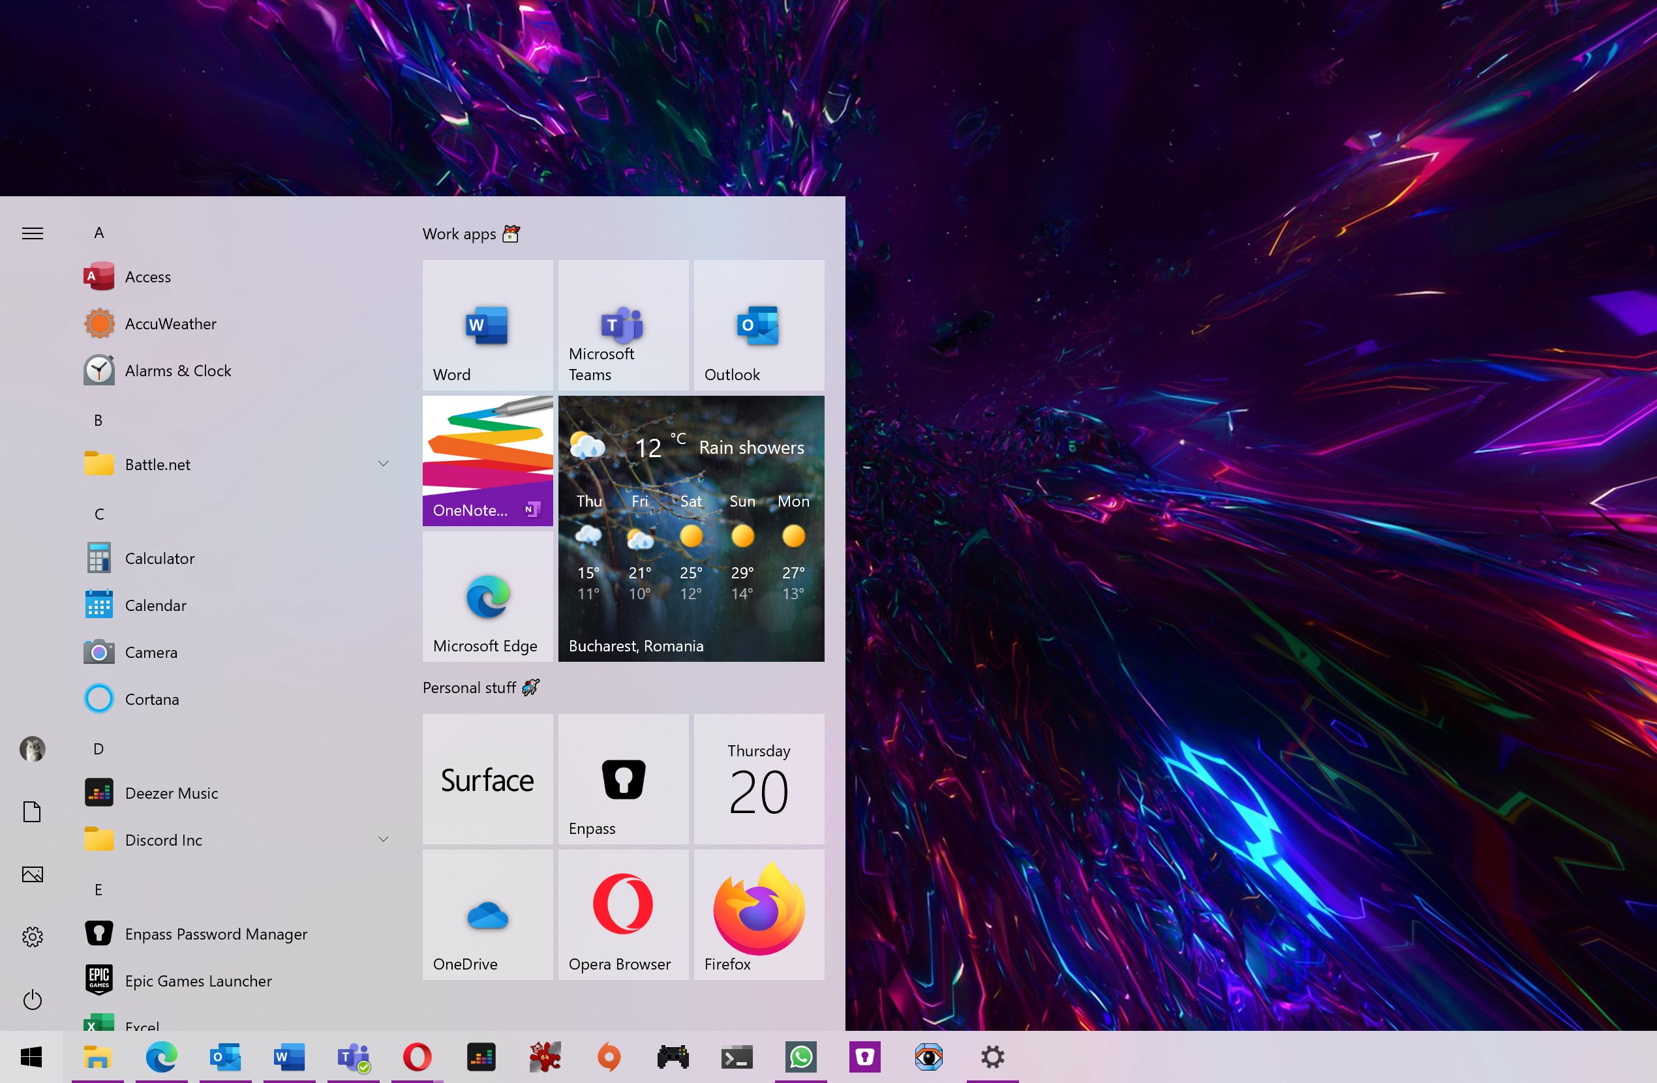The height and width of the screenshot is (1083, 1657).
Task: Open Opera from the taskbar
Action: [418, 1058]
